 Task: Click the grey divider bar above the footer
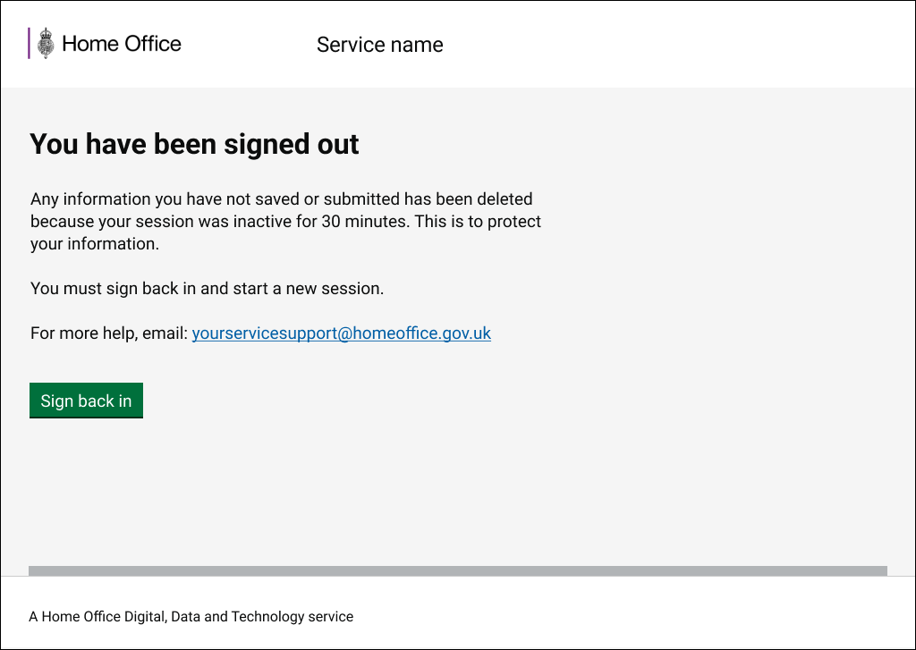tap(457, 570)
